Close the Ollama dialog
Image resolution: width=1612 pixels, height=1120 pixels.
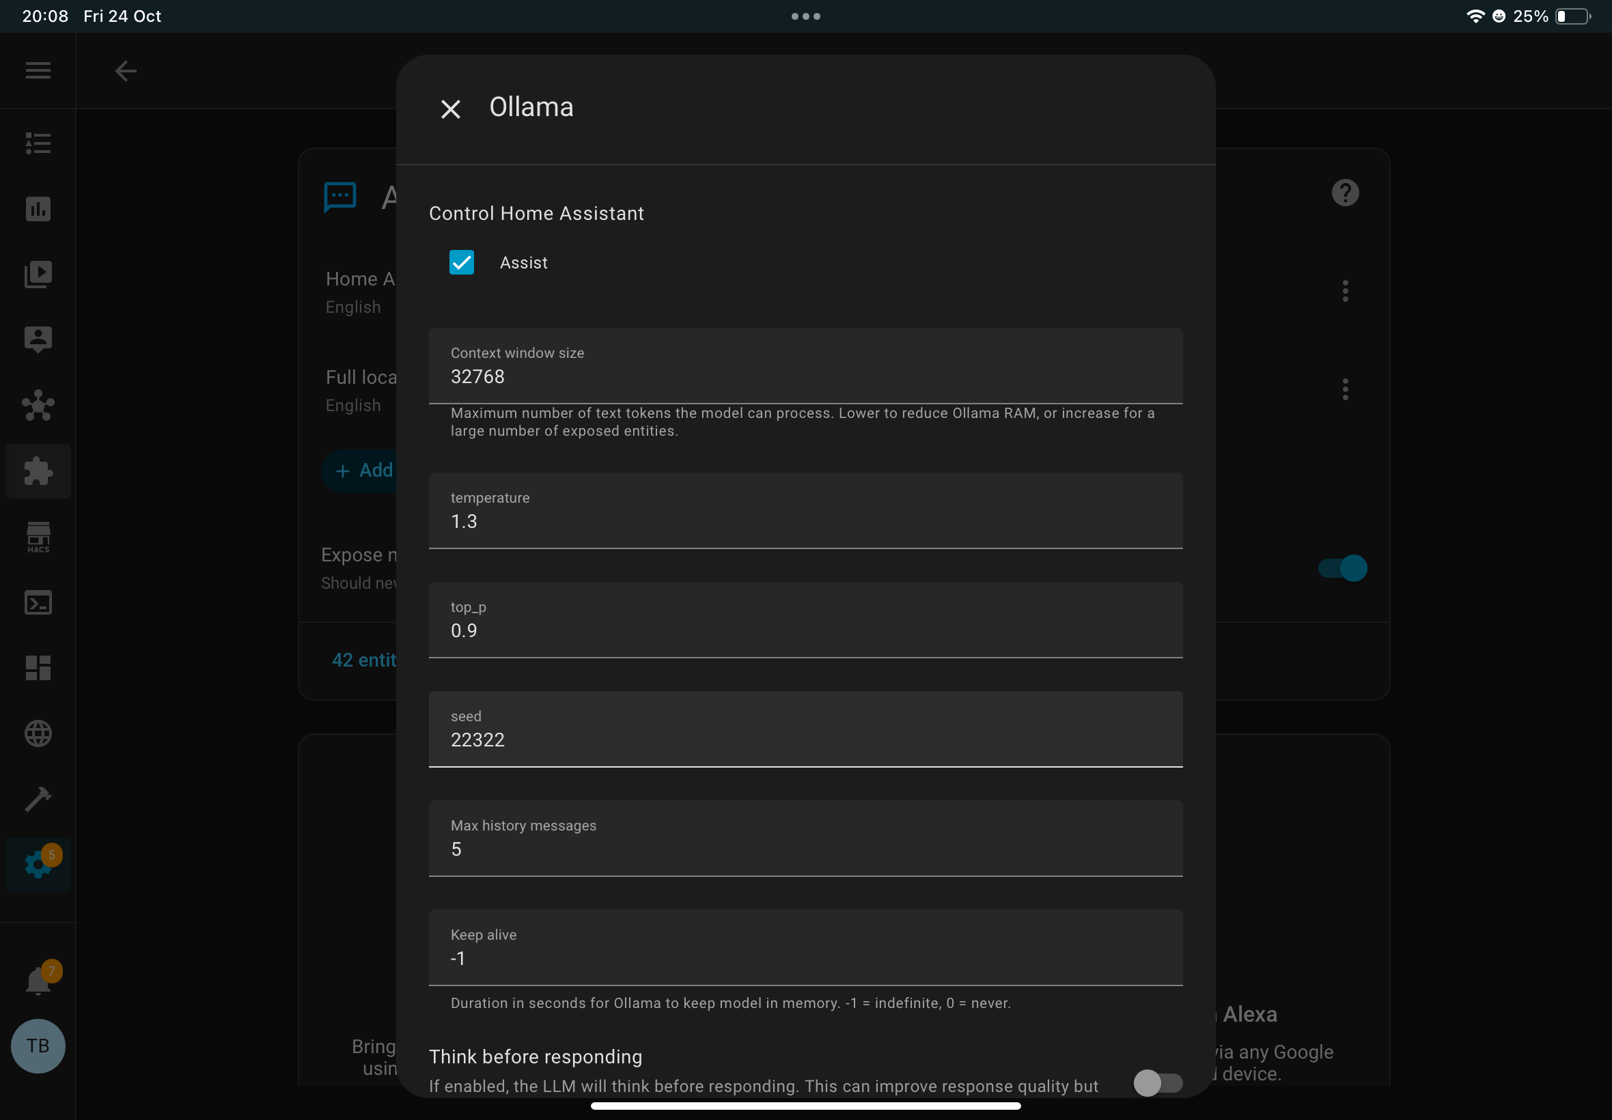pyautogui.click(x=451, y=109)
